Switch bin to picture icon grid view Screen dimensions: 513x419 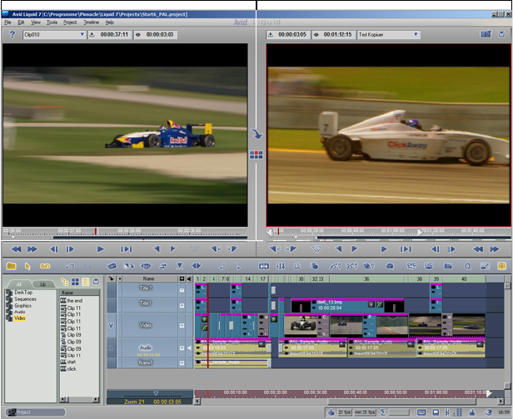[75, 283]
